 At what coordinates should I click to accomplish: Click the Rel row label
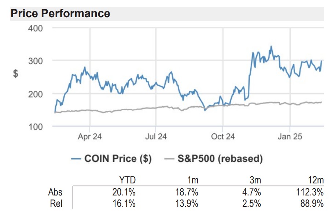[56, 204]
